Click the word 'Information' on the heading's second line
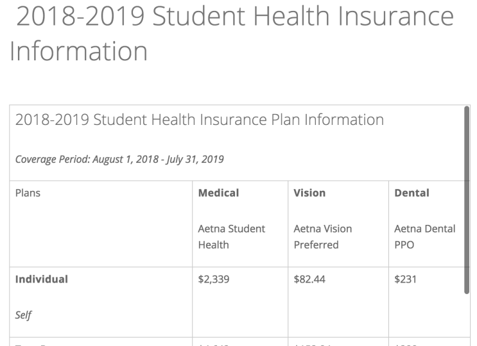The height and width of the screenshot is (346, 477). pos(78,51)
